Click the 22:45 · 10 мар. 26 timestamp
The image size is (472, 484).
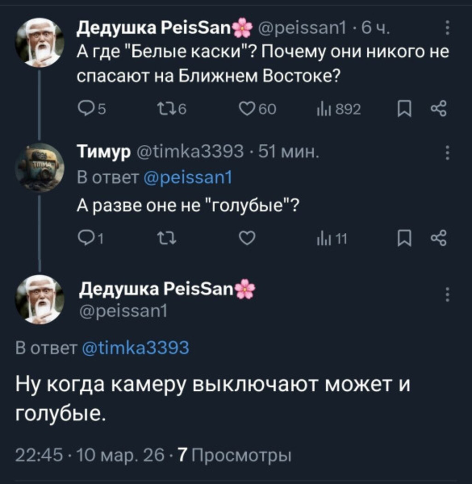(90, 456)
